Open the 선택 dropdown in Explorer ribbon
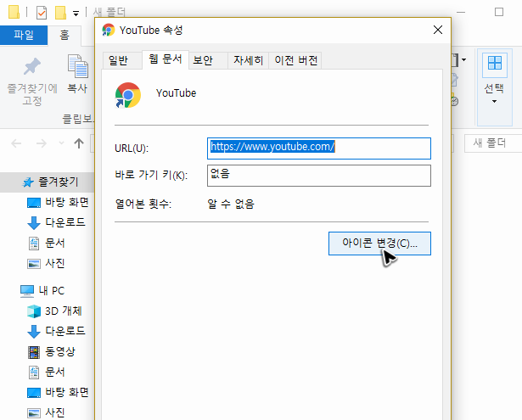This screenshot has width=522, height=420. (494, 87)
